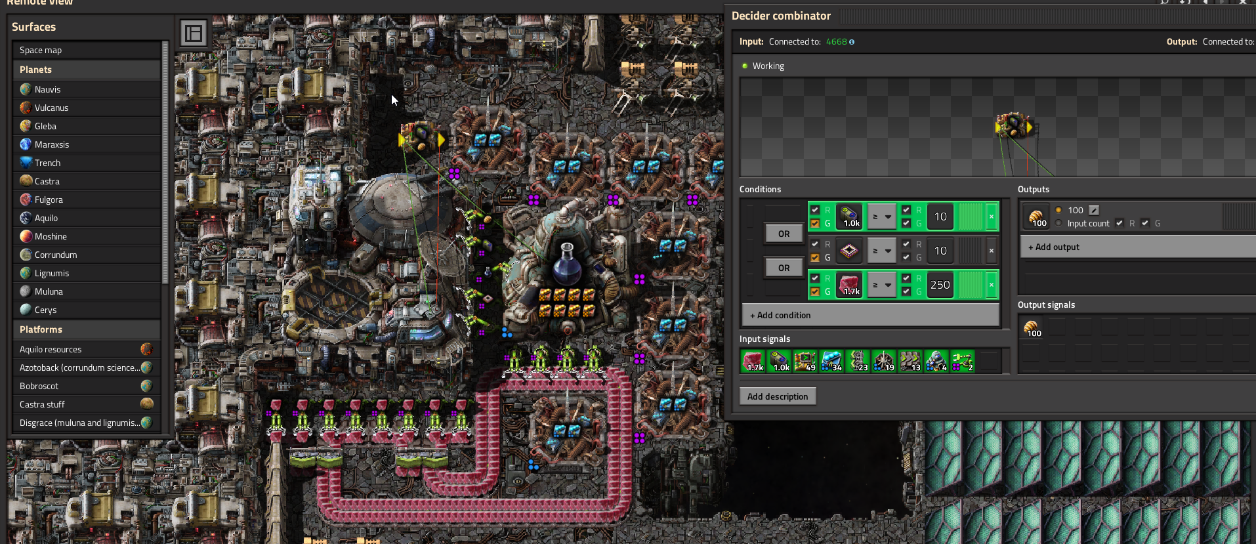Toggle red wire checkbox for second condition's first signal
This screenshot has width=1256, height=544.
(x=815, y=244)
